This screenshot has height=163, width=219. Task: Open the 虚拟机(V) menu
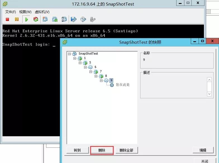pyautogui.click(x=42, y=12)
